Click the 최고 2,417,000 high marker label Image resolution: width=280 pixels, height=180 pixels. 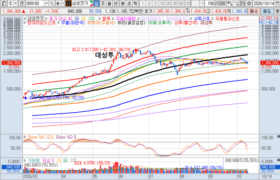point(101,49)
